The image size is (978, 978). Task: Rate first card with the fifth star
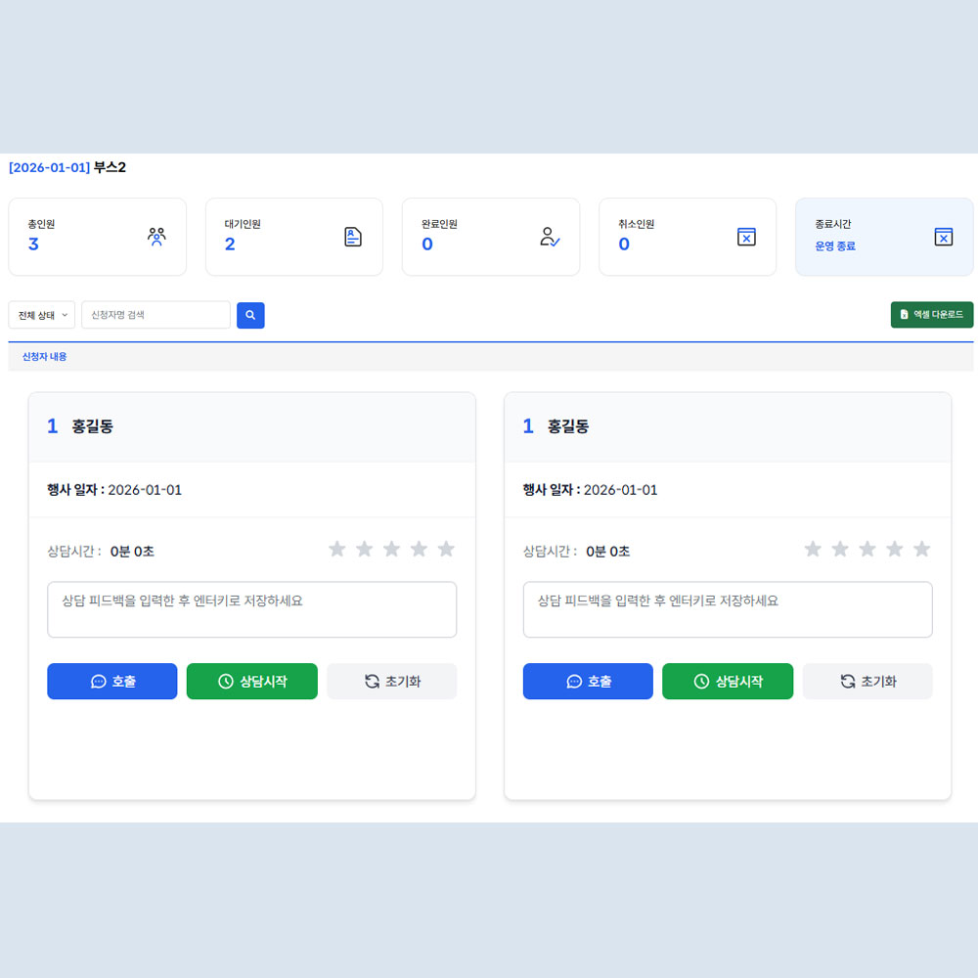(x=446, y=549)
